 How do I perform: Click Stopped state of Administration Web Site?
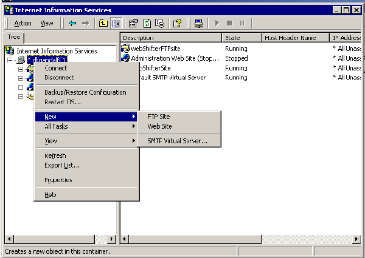236,58
